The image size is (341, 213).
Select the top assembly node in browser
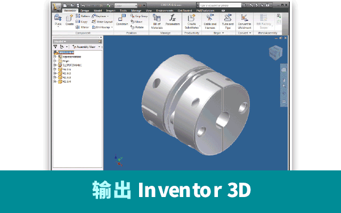(66, 53)
